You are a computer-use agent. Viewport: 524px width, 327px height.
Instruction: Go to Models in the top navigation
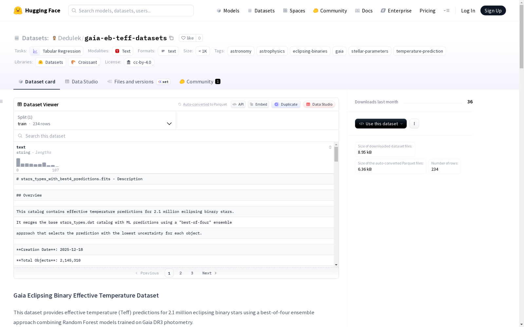[x=228, y=10]
